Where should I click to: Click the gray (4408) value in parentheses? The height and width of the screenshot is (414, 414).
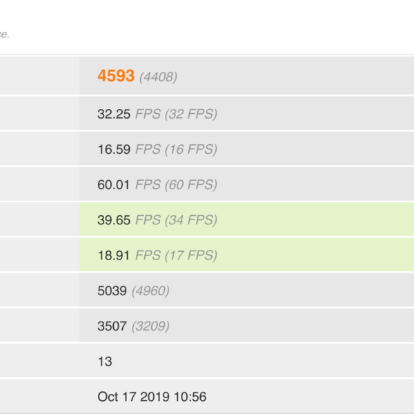[x=158, y=77]
